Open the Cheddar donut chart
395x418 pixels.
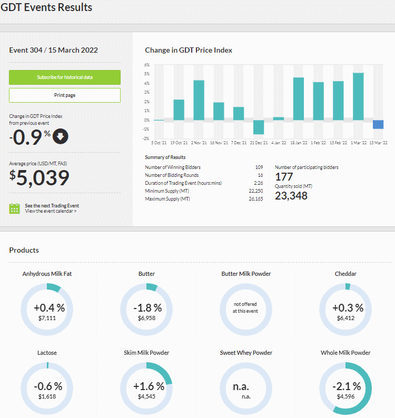click(345, 310)
